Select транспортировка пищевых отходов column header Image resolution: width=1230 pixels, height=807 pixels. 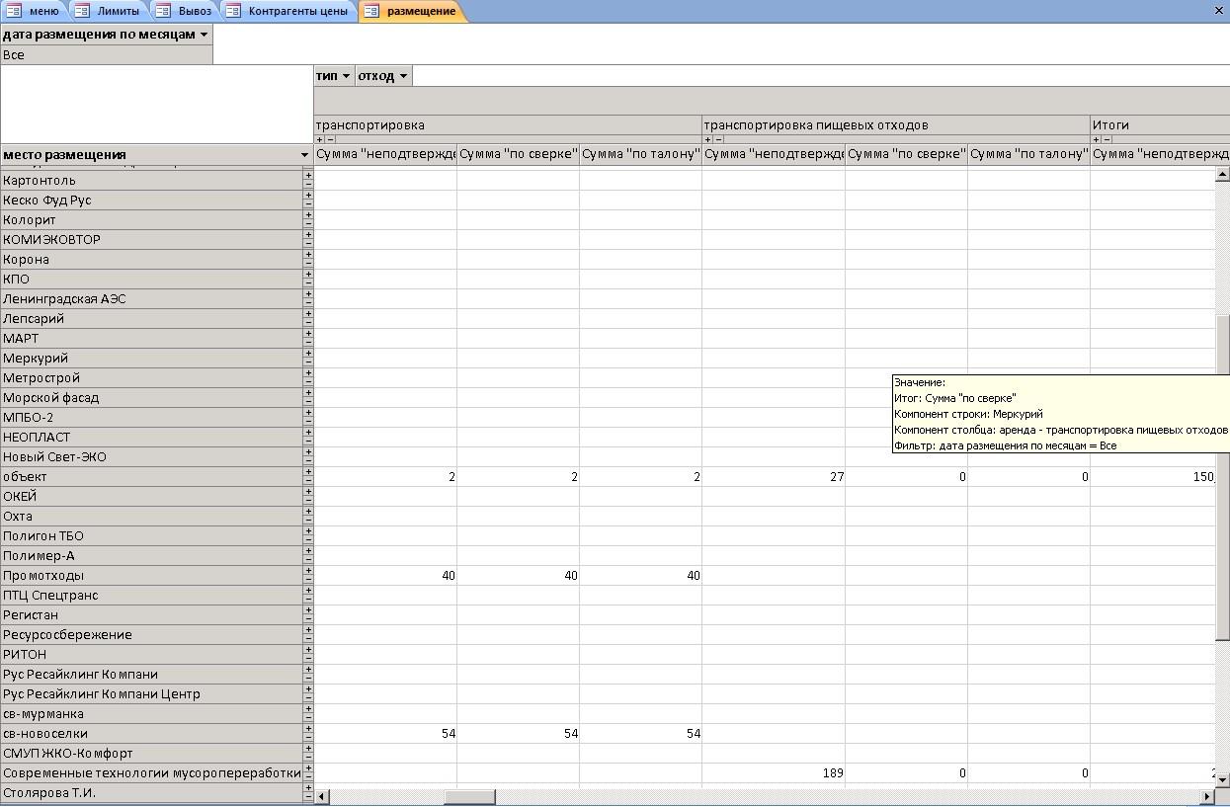[895, 125]
